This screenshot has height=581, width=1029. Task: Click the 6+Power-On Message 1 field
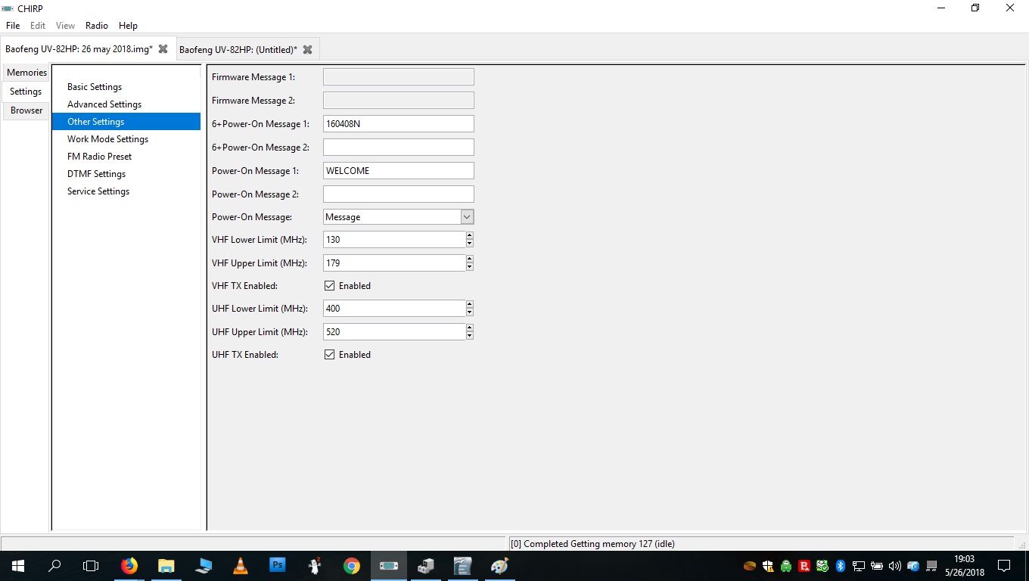pos(398,124)
